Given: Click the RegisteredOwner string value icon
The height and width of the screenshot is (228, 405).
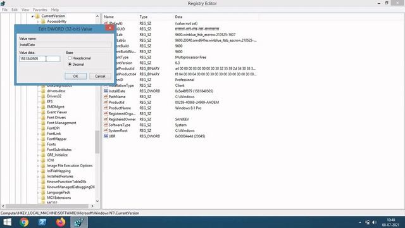Looking at the screenshot, I should [x=106, y=119].
